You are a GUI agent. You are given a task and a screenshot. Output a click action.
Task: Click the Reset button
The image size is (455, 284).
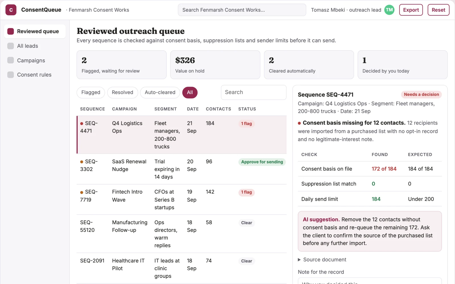[x=439, y=10]
